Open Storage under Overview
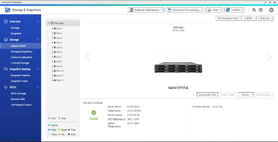 point(15,28)
